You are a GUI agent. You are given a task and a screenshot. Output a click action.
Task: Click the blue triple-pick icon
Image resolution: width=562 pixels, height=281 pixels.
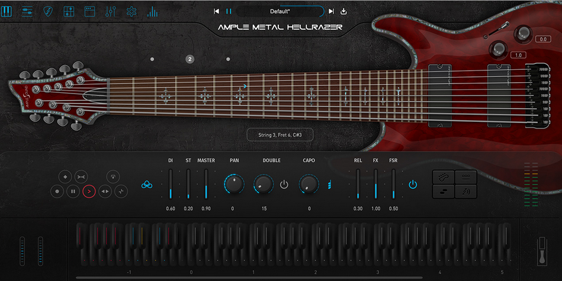pyautogui.click(x=147, y=185)
